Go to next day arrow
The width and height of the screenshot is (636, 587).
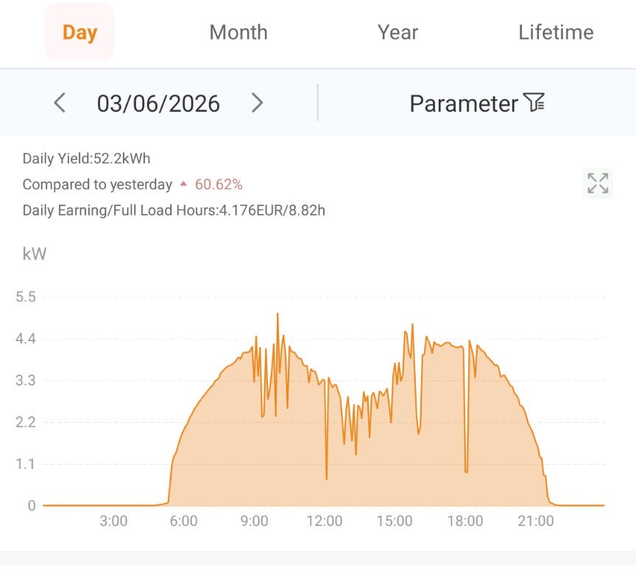click(x=257, y=102)
